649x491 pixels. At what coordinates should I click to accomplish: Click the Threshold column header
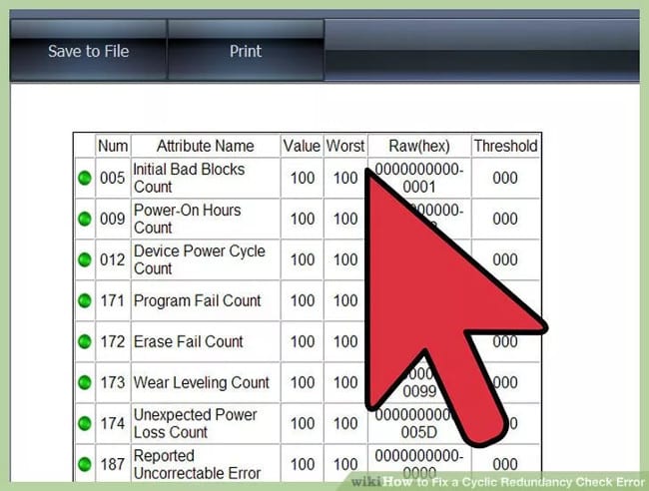click(x=505, y=146)
